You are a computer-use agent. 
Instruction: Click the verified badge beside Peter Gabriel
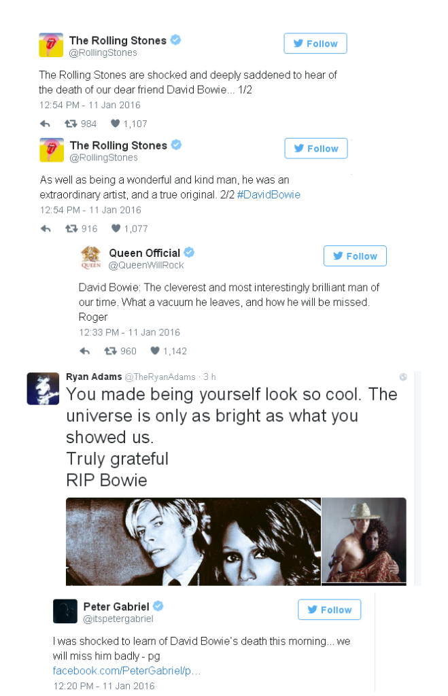pyautogui.click(x=159, y=606)
